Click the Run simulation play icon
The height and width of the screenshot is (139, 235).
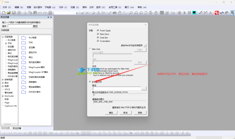(x=185, y=13)
